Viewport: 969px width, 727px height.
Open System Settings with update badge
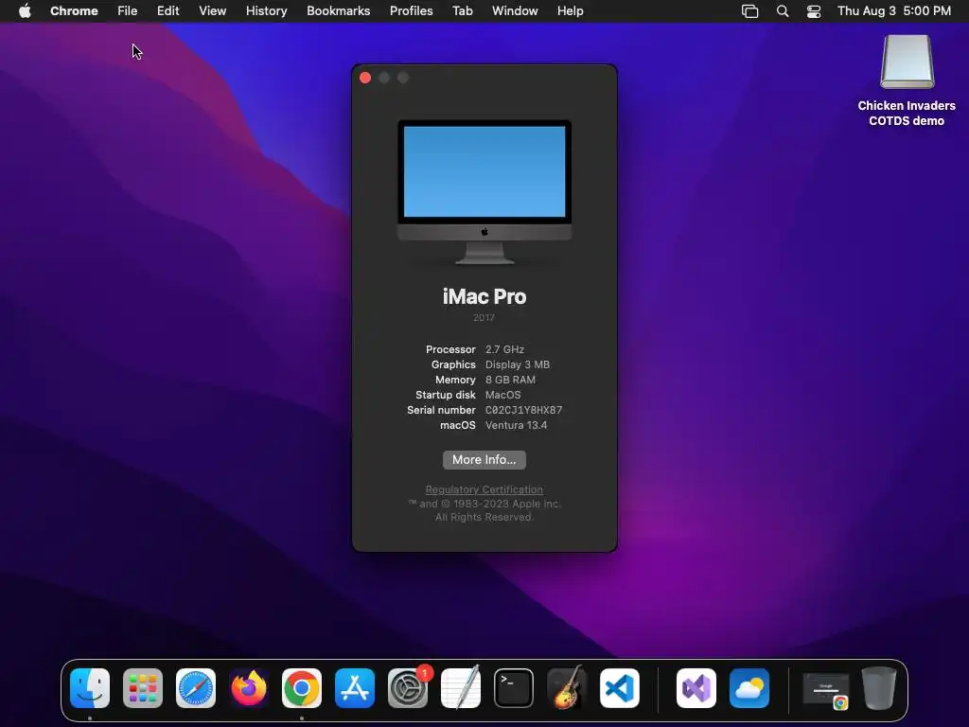[408, 688]
